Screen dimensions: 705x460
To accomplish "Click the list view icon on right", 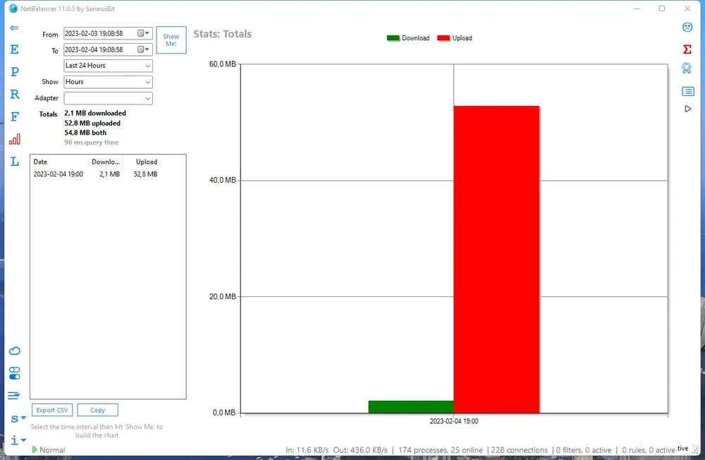I will click(688, 92).
